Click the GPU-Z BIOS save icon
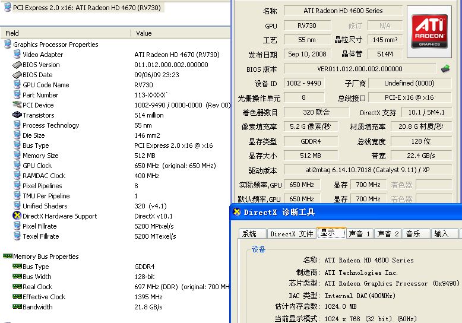 (x=445, y=69)
